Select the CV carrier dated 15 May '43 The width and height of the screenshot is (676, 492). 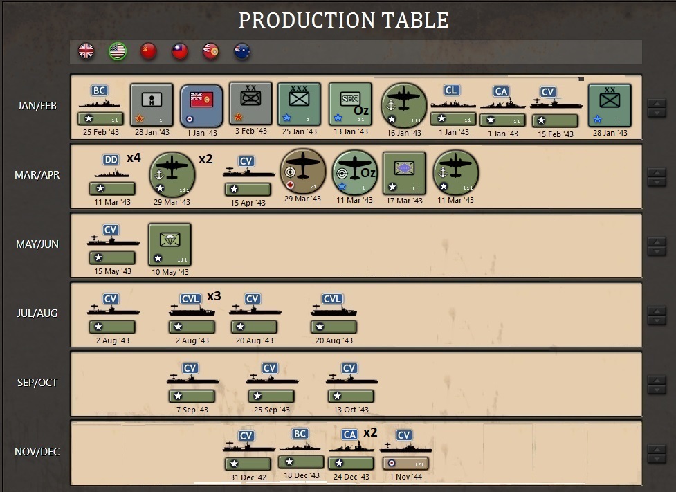[x=113, y=244]
